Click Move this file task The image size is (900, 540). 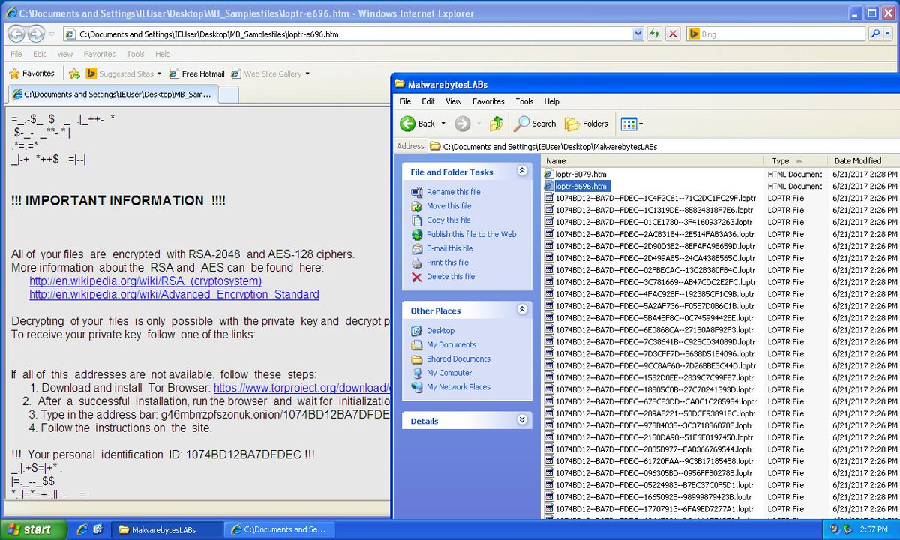[x=449, y=206]
